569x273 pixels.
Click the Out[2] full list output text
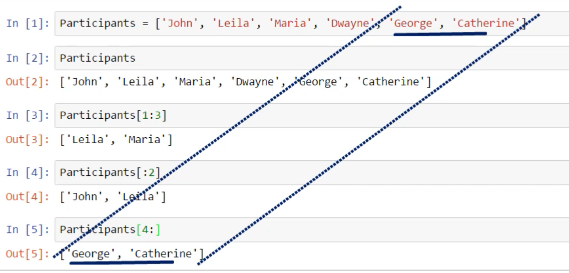tap(245, 82)
